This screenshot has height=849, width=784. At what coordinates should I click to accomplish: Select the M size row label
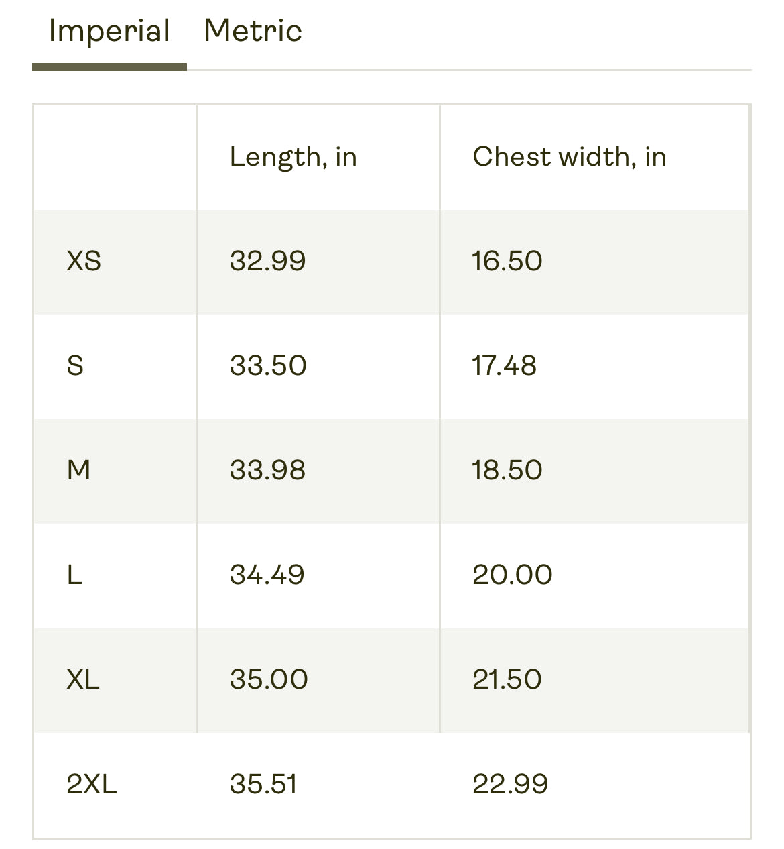pos(78,470)
